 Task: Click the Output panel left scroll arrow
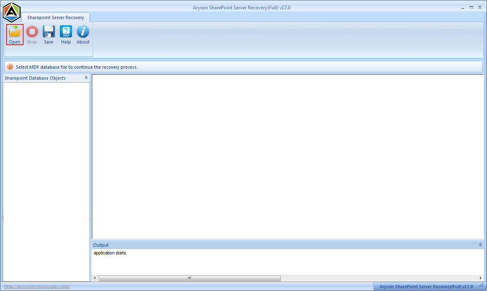click(x=95, y=278)
